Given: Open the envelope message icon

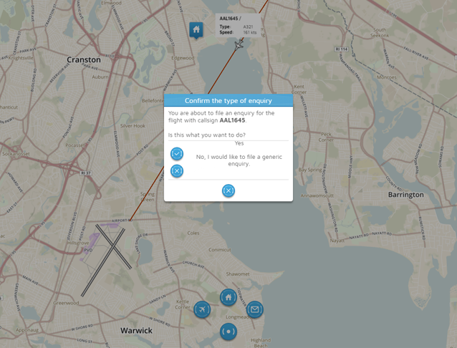Looking at the screenshot, I should pos(254,309).
